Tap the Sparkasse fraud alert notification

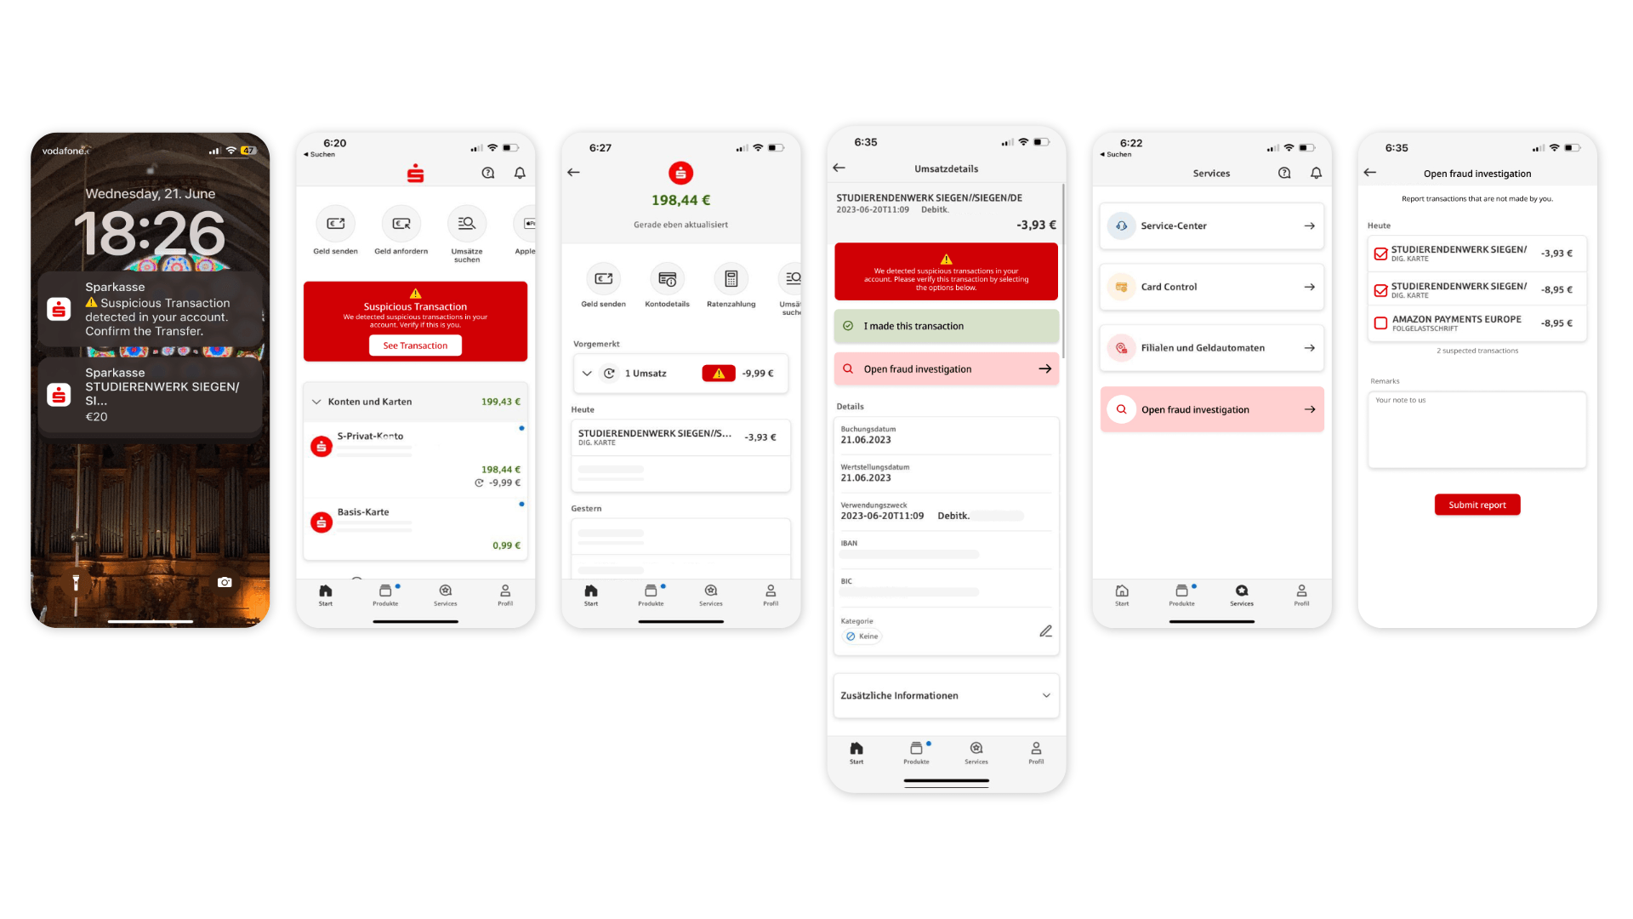[151, 316]
